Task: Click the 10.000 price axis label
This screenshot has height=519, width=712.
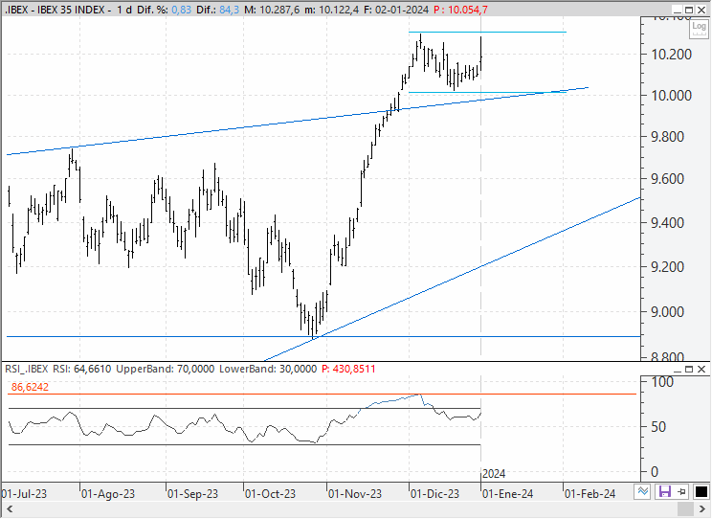Action: pos(671,96)
